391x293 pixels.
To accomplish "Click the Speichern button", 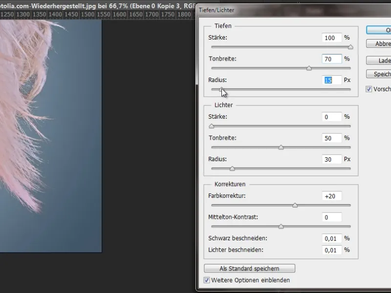I will (x=378, y=74).
